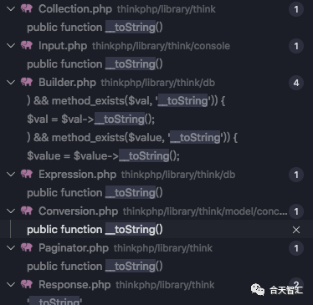Open the method_exists($value match in Builder.php

tap(132, 138)
